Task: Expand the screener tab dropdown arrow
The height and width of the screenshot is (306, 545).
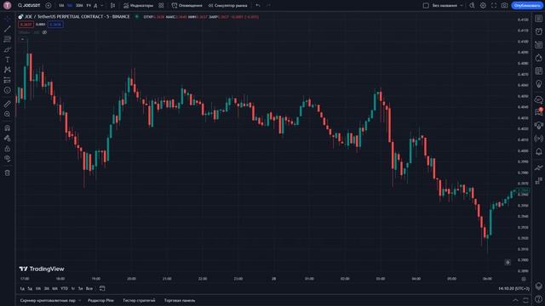Action: click(79, 300)
